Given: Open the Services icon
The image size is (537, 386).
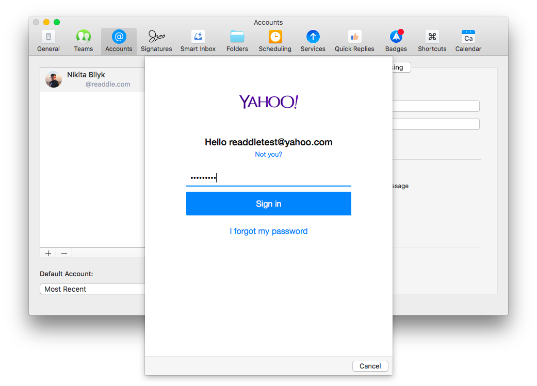Looking at the screenshot, I should [313, 40].
